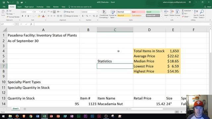The height and width of the screenshot is (119, 212).
Task: Apply the Good cell style
Action: (x=153, y=12)
